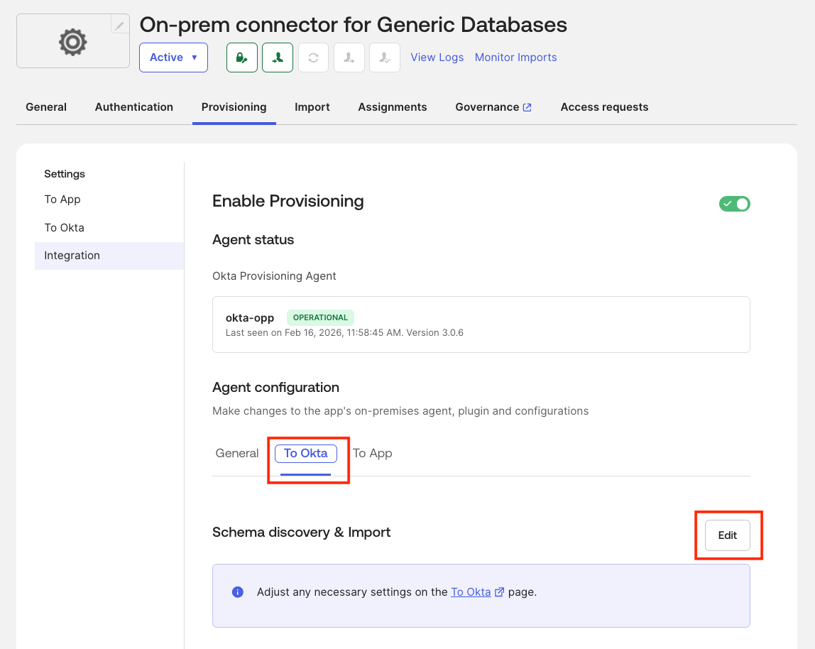The width and height of the screenshot is (815, 649).
Task: Select the To App agent configuration tab
Action: pos(372,453)
